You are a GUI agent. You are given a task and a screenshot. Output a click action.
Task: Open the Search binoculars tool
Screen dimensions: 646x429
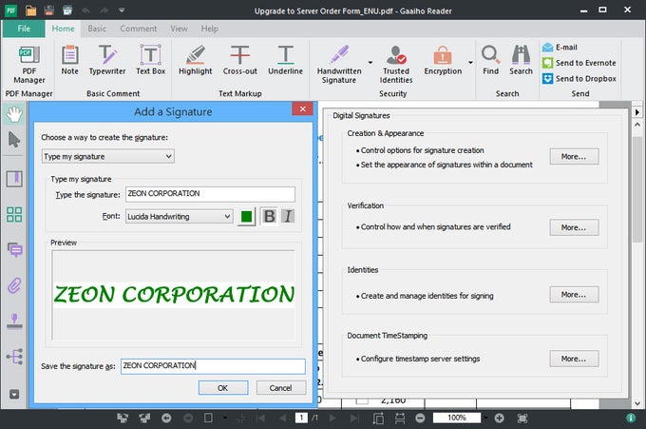pos(521,60)
